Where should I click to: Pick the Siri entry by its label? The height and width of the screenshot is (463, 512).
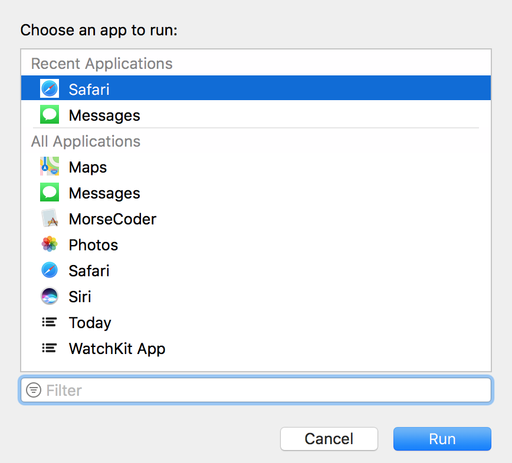80,297
